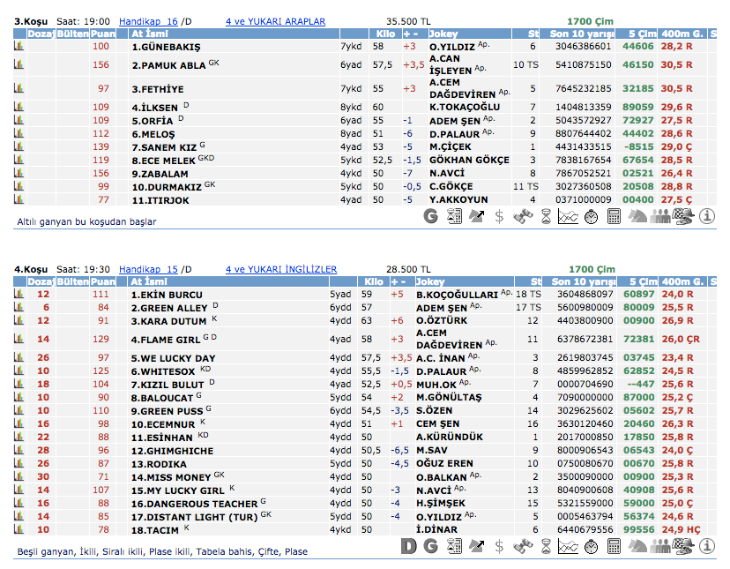Open bar chart icon beside GÜNEBAKIŞ row
This screenshot has height=569, width=730.
pos(19,46)
